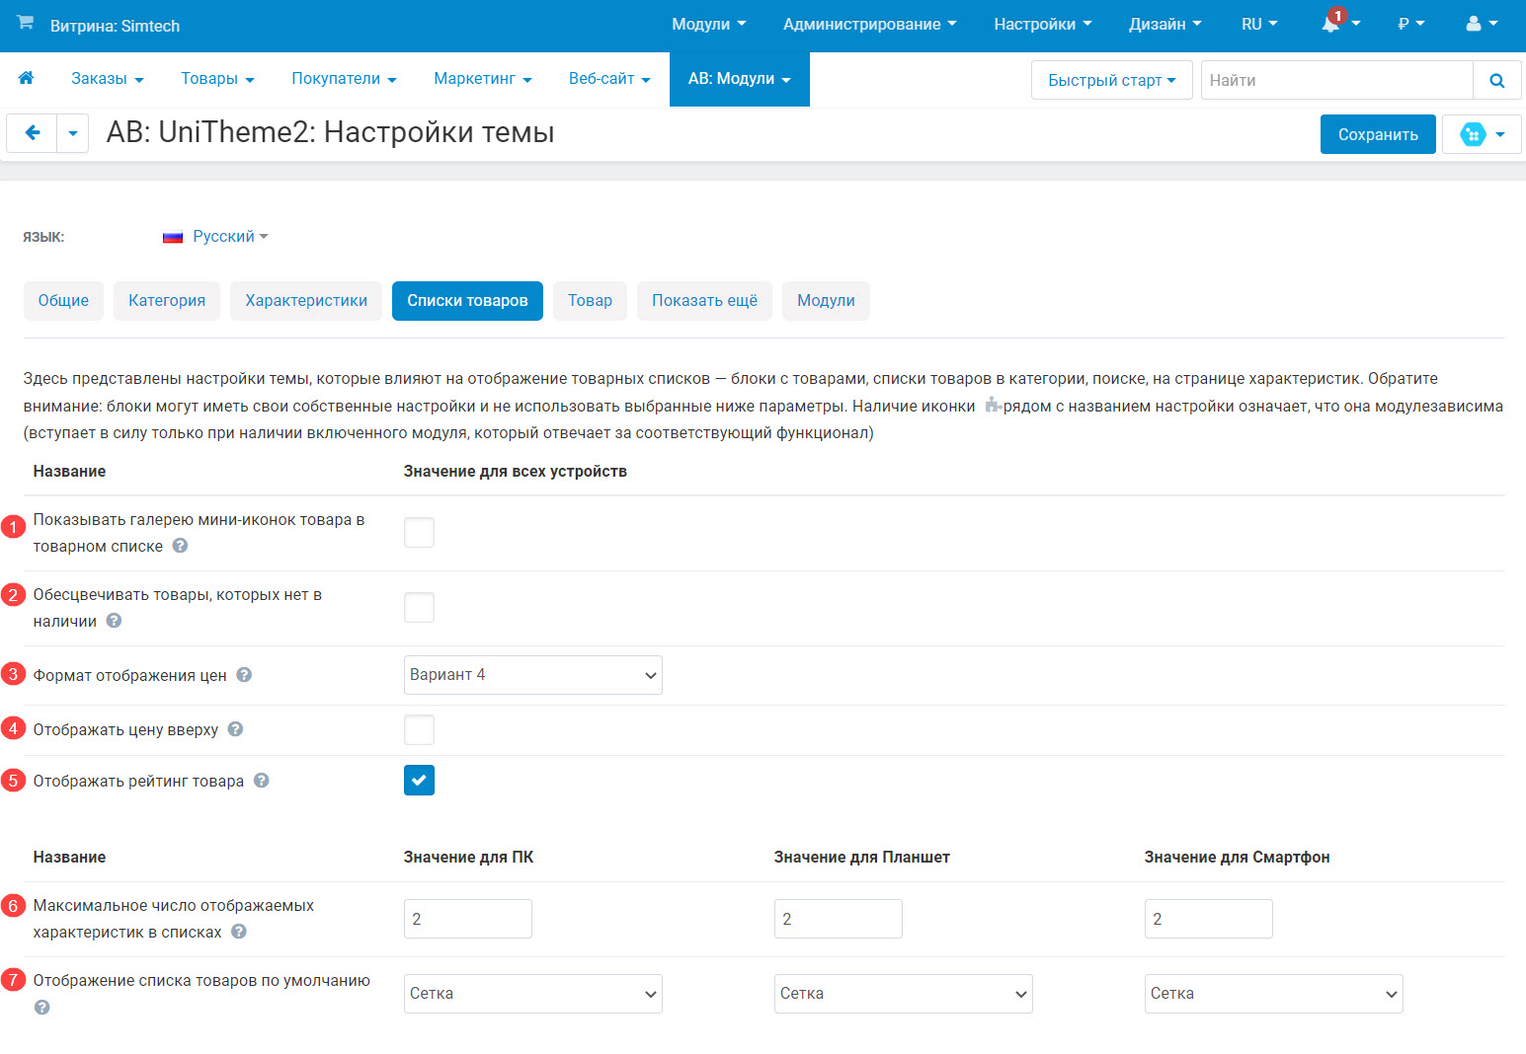Screen dimensions: 1526x1054
Task: Open the Товары menu
Action: pyautogui.click(x=218, y=79)
